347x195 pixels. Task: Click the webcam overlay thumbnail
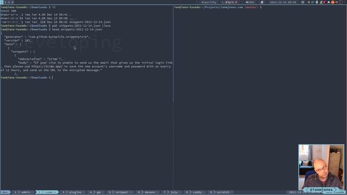tap(321, 167)
